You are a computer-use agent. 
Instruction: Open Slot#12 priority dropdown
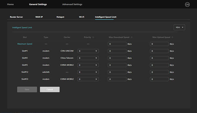[88, 72]
